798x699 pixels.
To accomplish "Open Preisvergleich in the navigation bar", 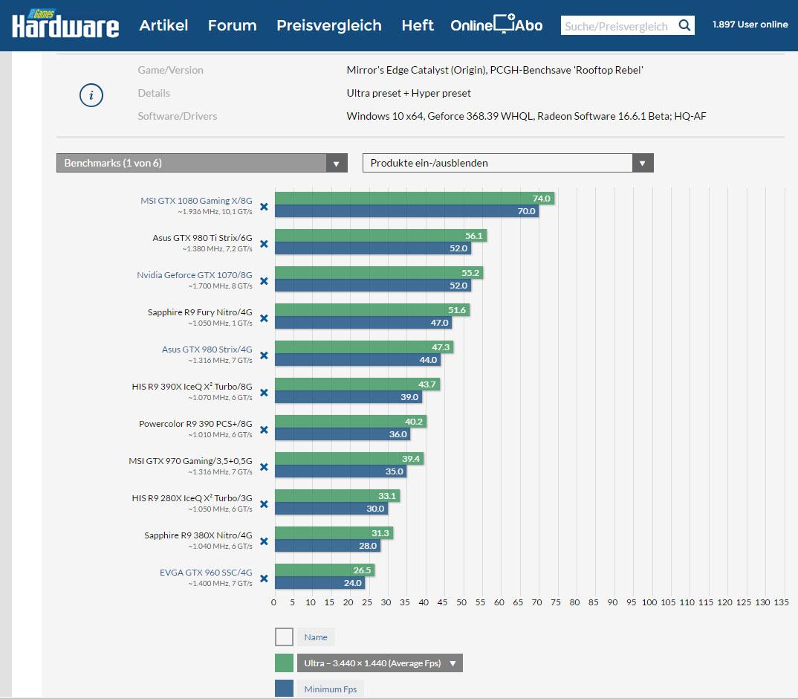I will pyautogui.click(x=328, y=25).
